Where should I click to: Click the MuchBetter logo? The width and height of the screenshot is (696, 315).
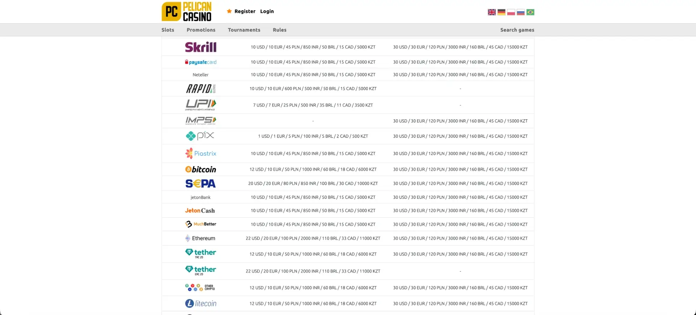tap(200, 224)
